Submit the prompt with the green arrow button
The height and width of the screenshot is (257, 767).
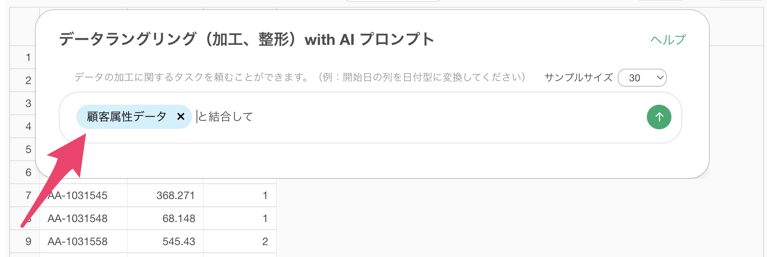point(659,117)
